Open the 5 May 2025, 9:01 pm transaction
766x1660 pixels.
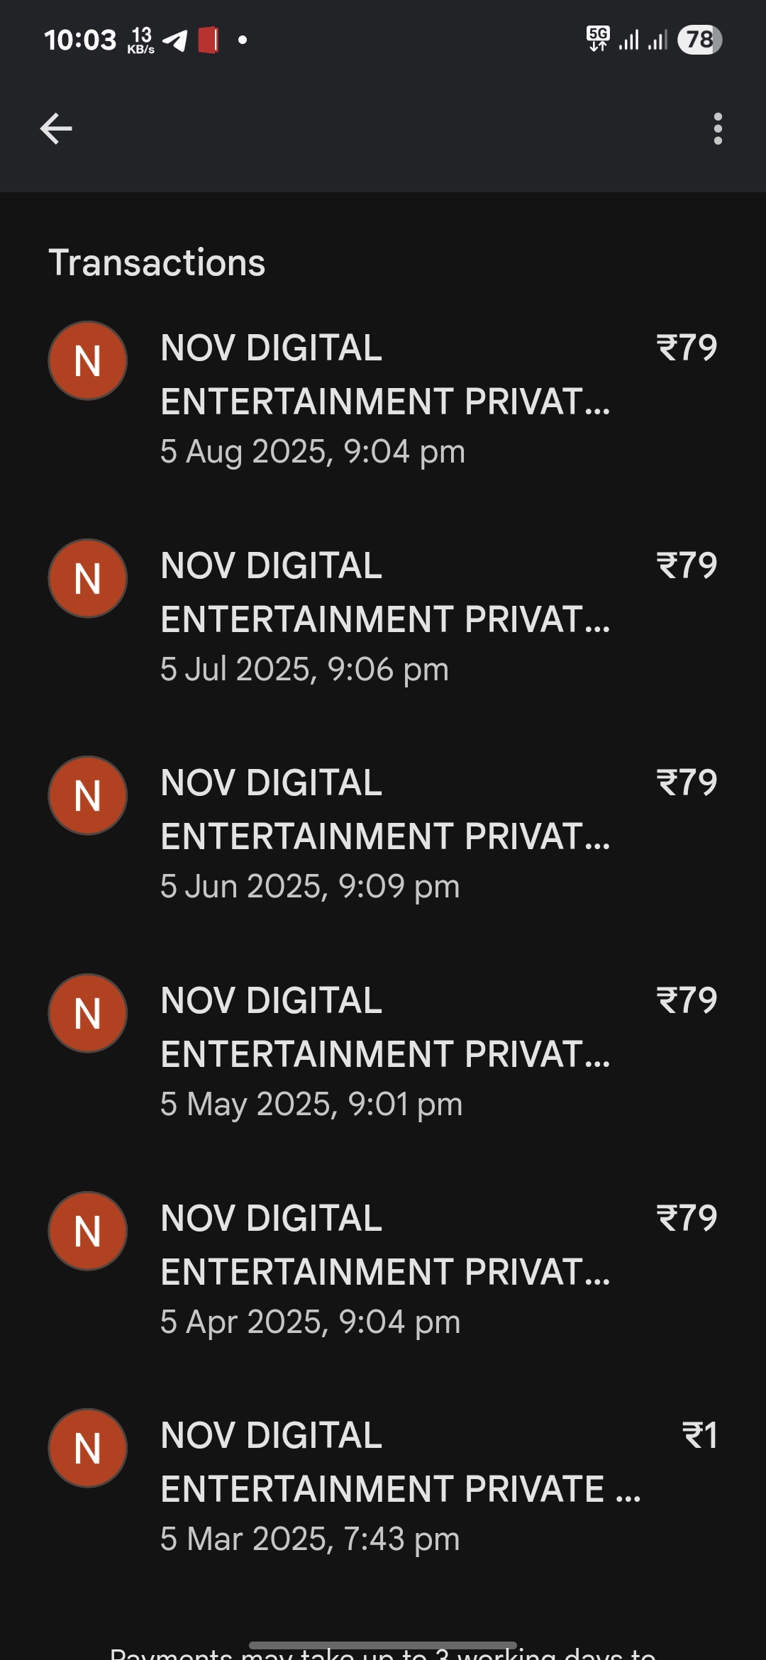click(384, 1053)
